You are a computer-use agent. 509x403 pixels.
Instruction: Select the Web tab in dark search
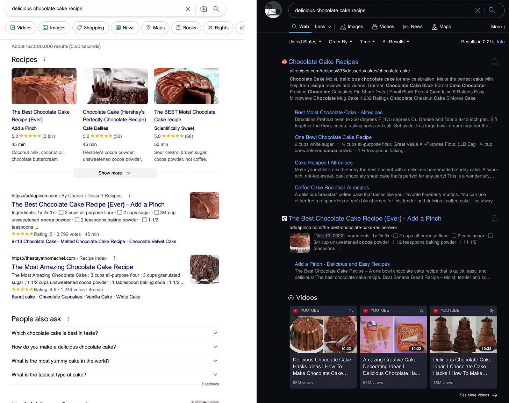[x=300, y=27]
